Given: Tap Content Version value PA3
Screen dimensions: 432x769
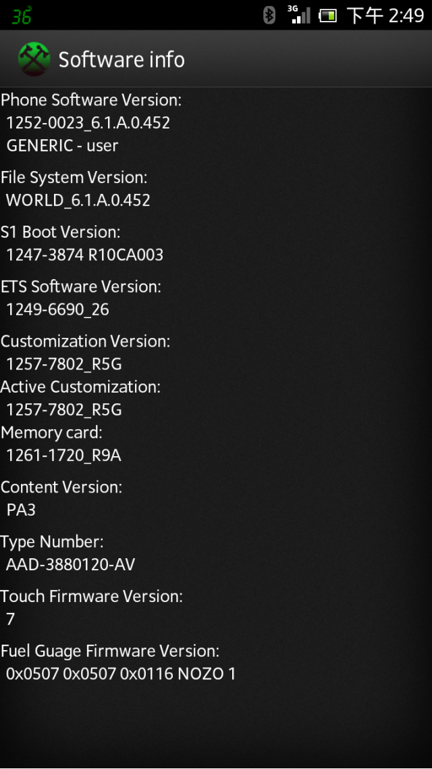Looking at the screenshot, I should pyautogui.click(x=21, y=510).
